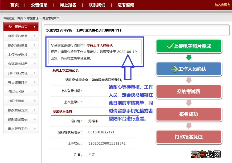Open 联系我们 in top navigation

[x=97, y=5]
